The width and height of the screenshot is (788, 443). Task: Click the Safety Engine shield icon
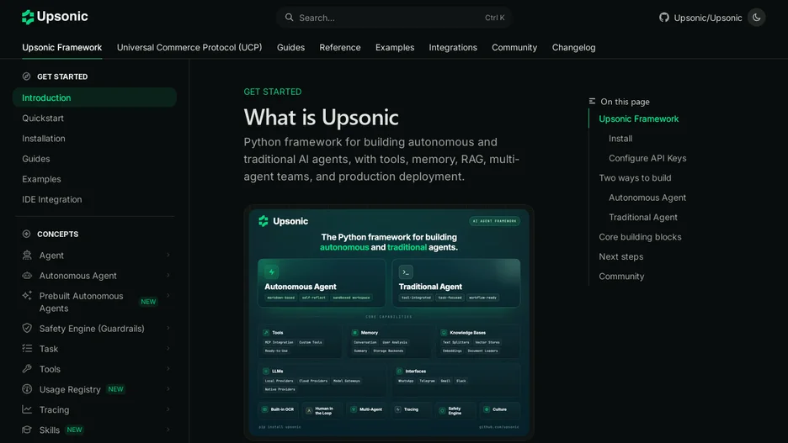[27, 328]
